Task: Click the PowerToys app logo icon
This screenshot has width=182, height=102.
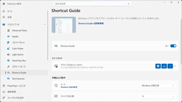Action: coord(4,4)
